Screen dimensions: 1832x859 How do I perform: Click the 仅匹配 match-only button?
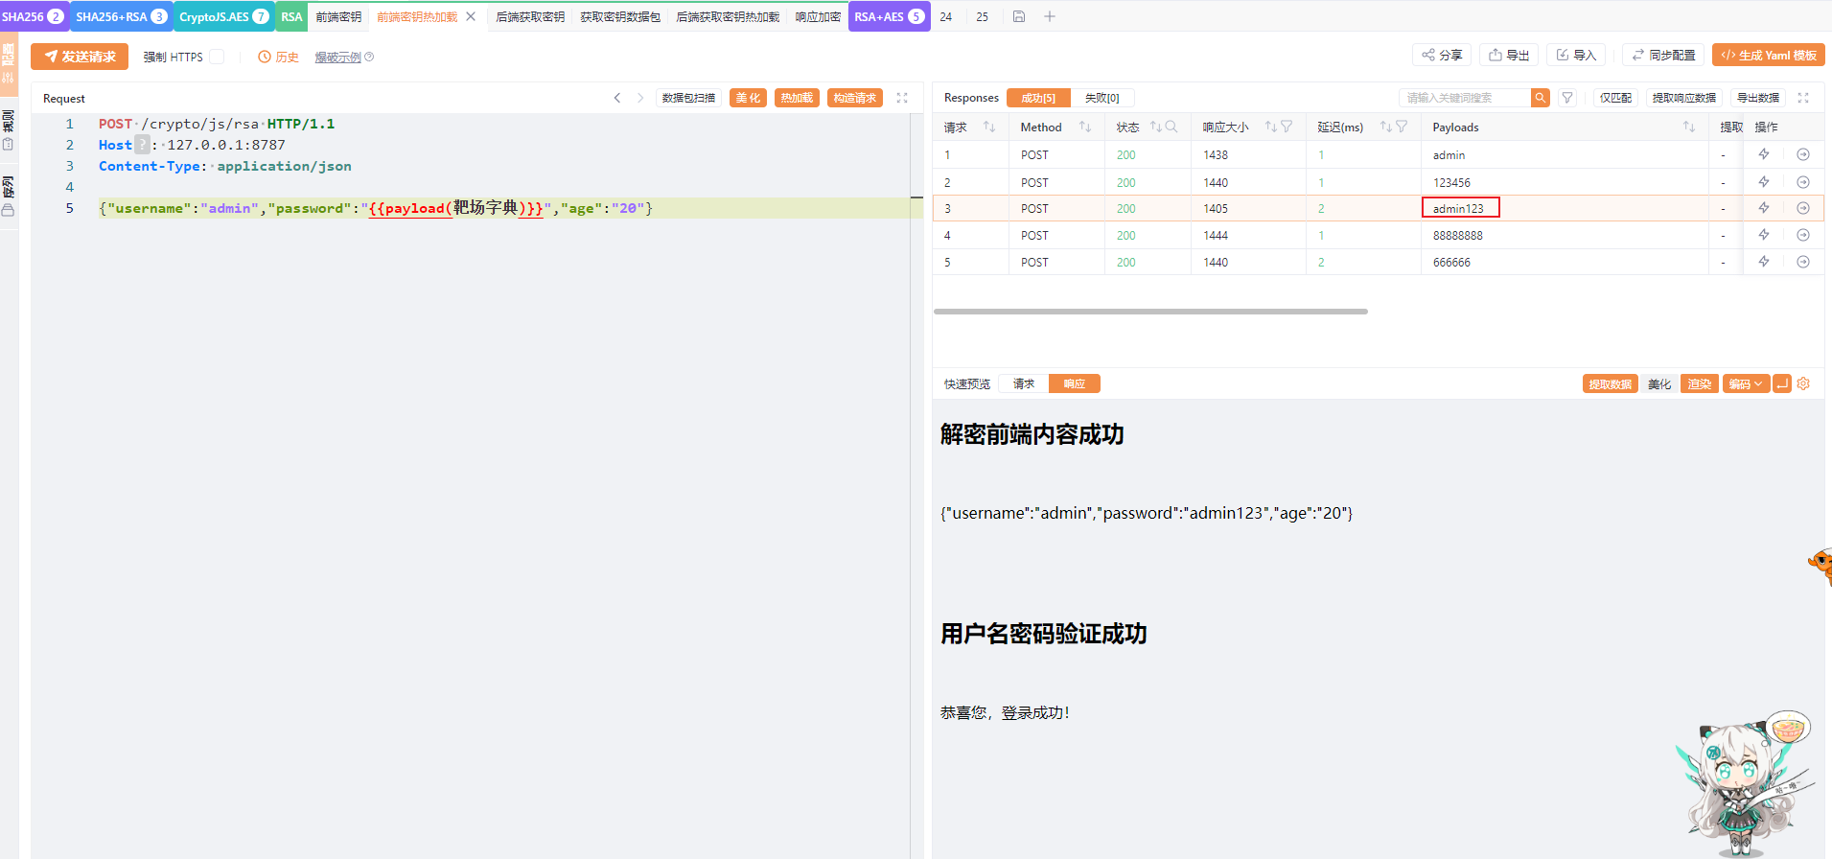(1615, 98)
